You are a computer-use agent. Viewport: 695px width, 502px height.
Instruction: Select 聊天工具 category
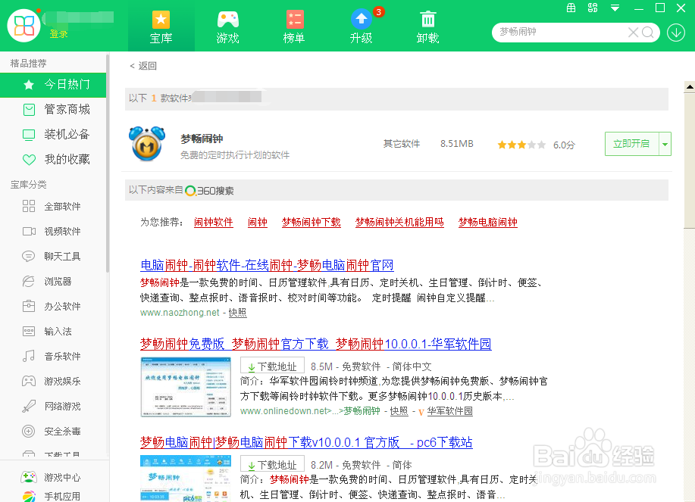52,257
